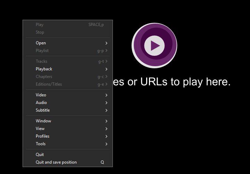The image size is (250, 174).
Task: Click the greyed-out Stop entry
Action: tap(68, 32)
